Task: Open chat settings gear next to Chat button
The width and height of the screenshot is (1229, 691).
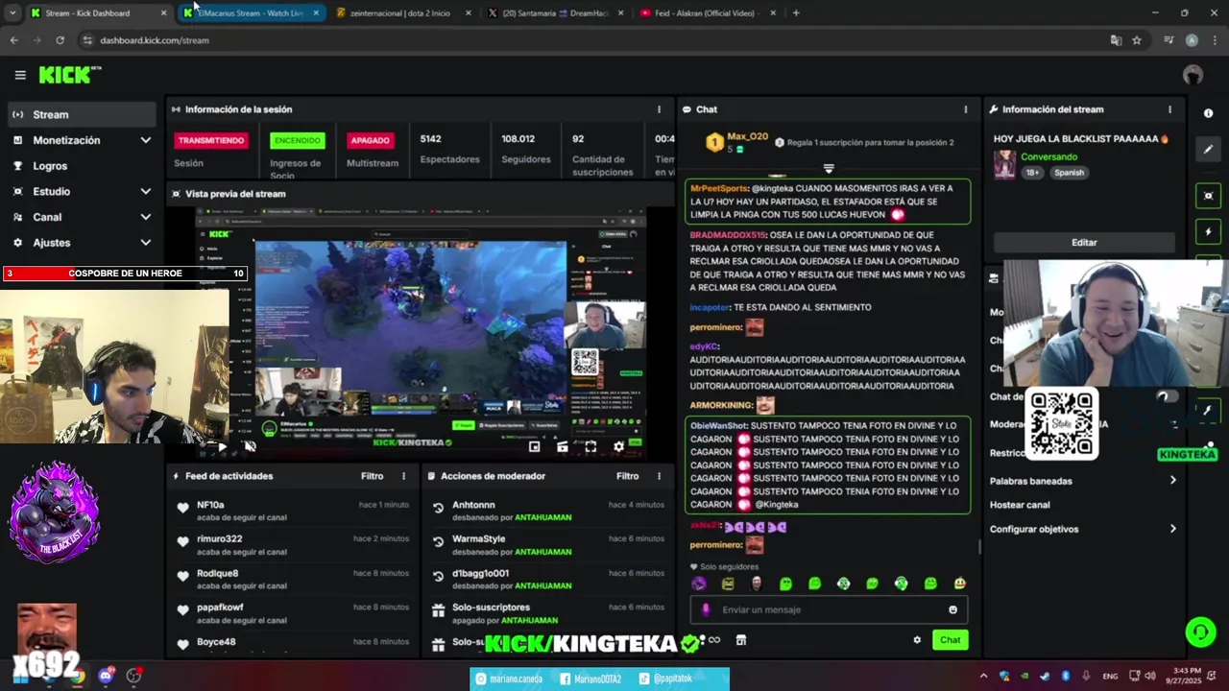Action: 917,640
